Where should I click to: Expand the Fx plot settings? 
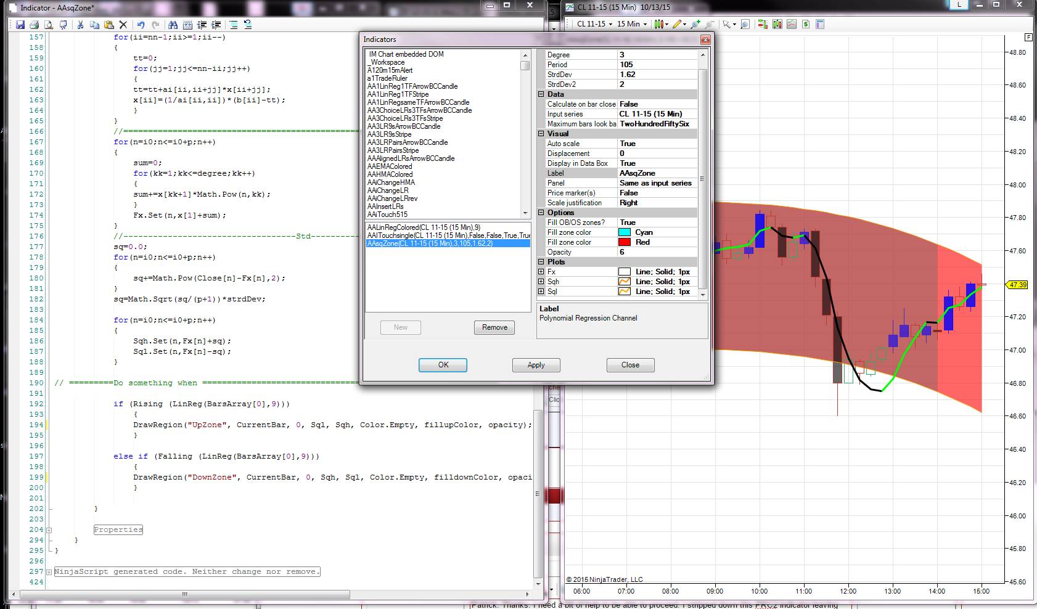point(541,272)
